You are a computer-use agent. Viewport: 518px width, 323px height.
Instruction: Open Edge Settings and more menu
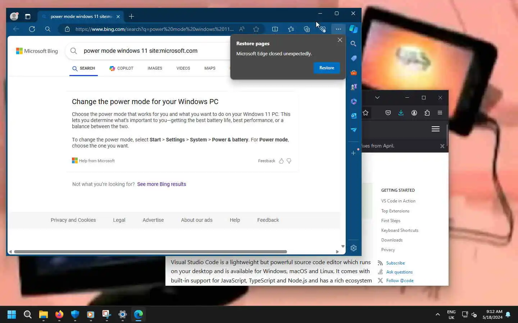(x=338, y=29)
